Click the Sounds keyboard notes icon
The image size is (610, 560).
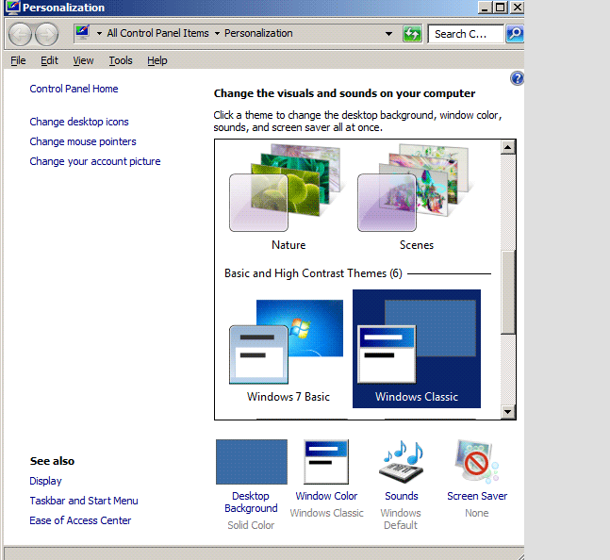(402, 462)
